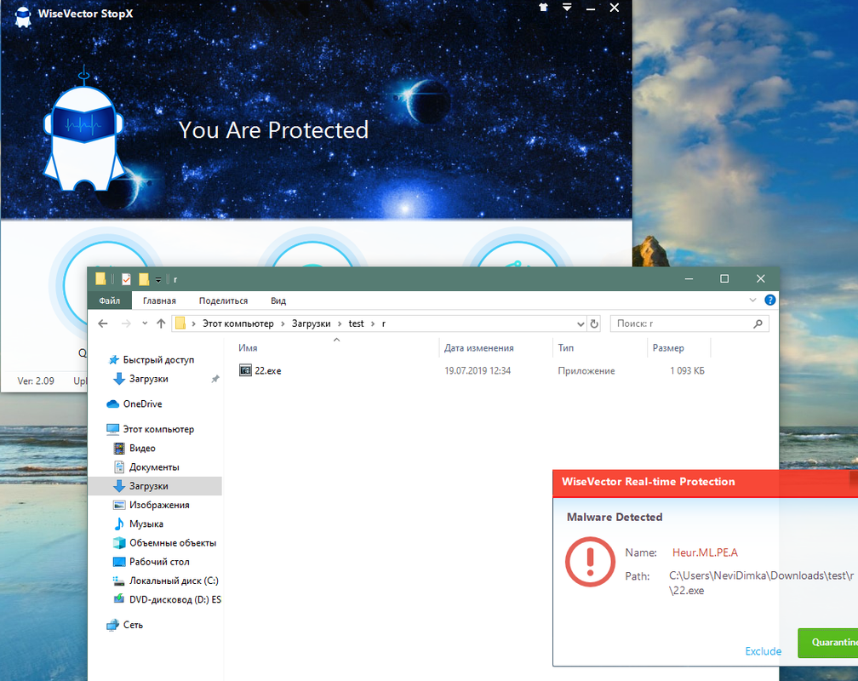Image resolution: width=858 pixels, height=681 pixels.
Task: Switch to the Поделиться ribbon tab
Action: click(223, 300)
